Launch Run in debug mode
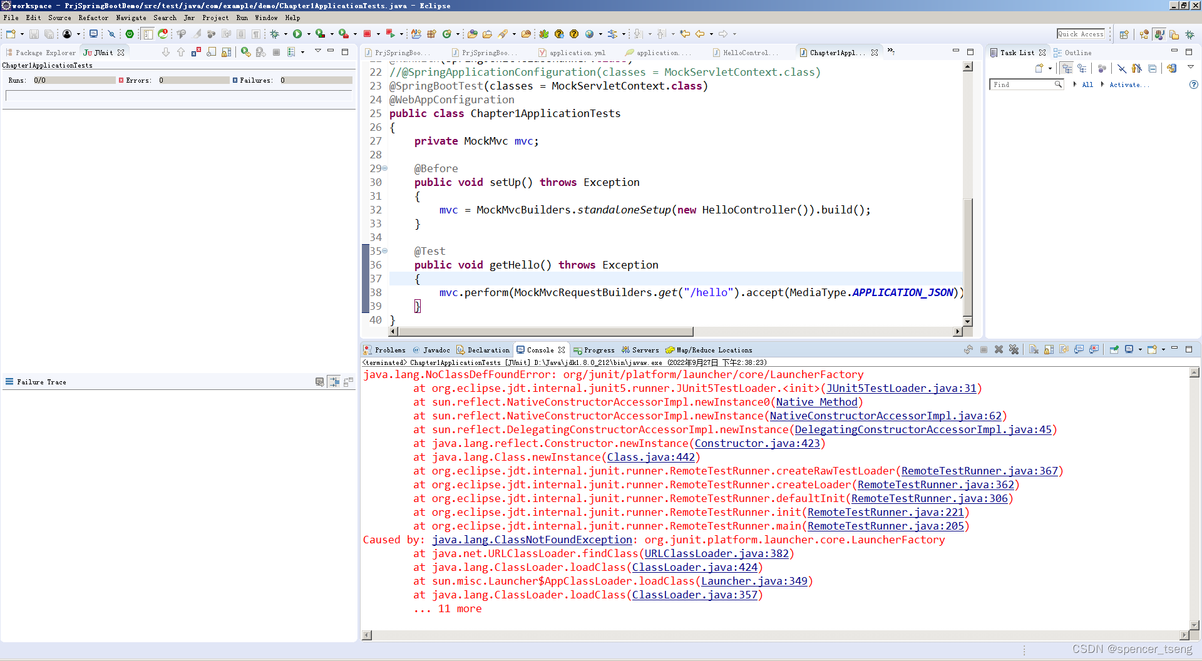This screenshot has width=1202, height=661. coord(274,34)
